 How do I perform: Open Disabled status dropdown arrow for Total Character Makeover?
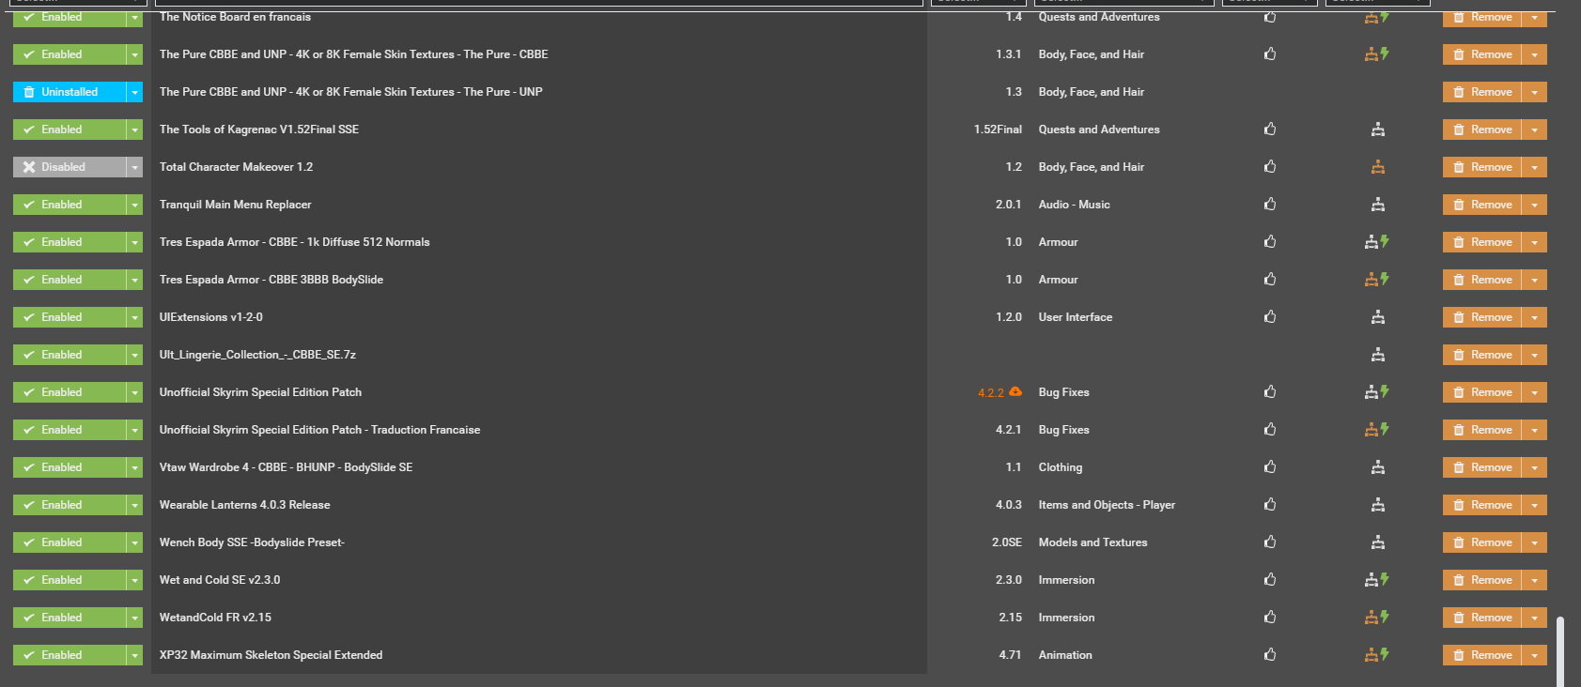[134, 167]
